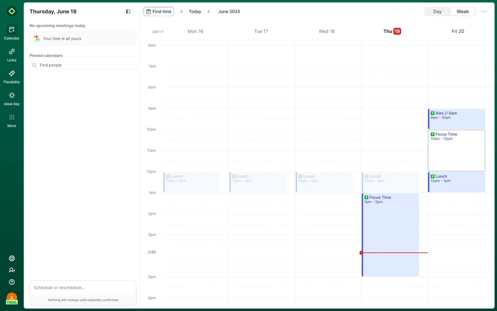Viewport: 497px width, 311px height.
Task: Open the Flexibility sparkle icon
Action: (x=12, y=74)
